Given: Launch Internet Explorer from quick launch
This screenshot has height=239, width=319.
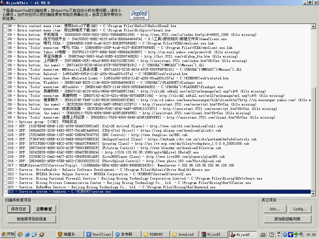Looking at the screenshot, I should (x=27, y=235).
